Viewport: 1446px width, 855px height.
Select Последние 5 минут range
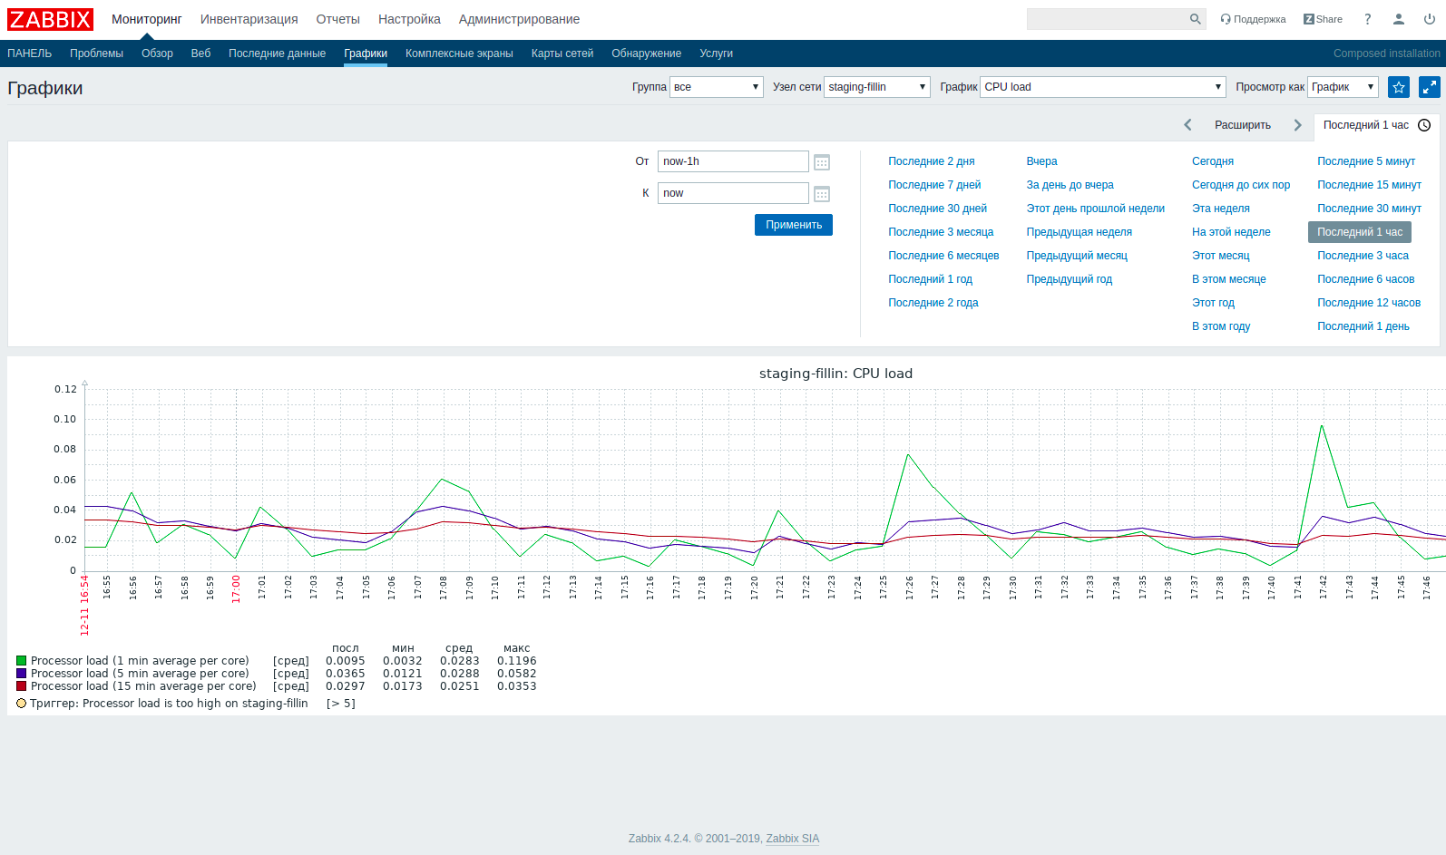click(1366, 161)
